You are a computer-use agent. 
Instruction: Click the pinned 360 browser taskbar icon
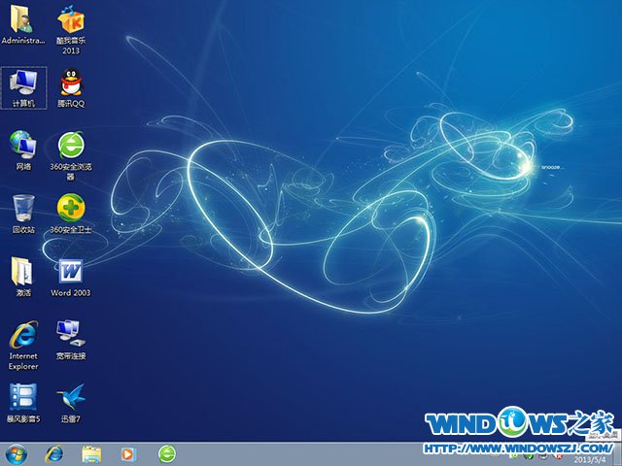click(167, 454)
